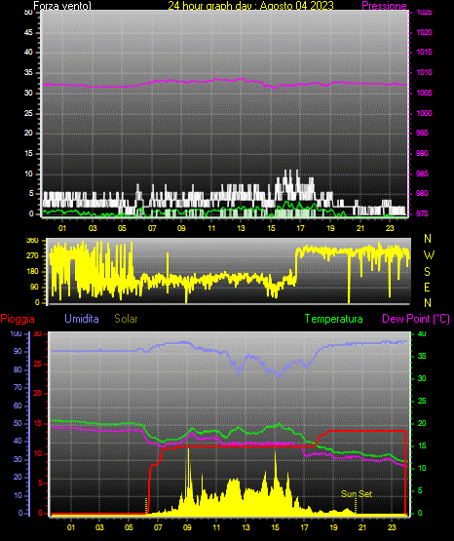The image size is (454, 541).
Task: Click the wind speed axis value '45'
Action: 28,32
